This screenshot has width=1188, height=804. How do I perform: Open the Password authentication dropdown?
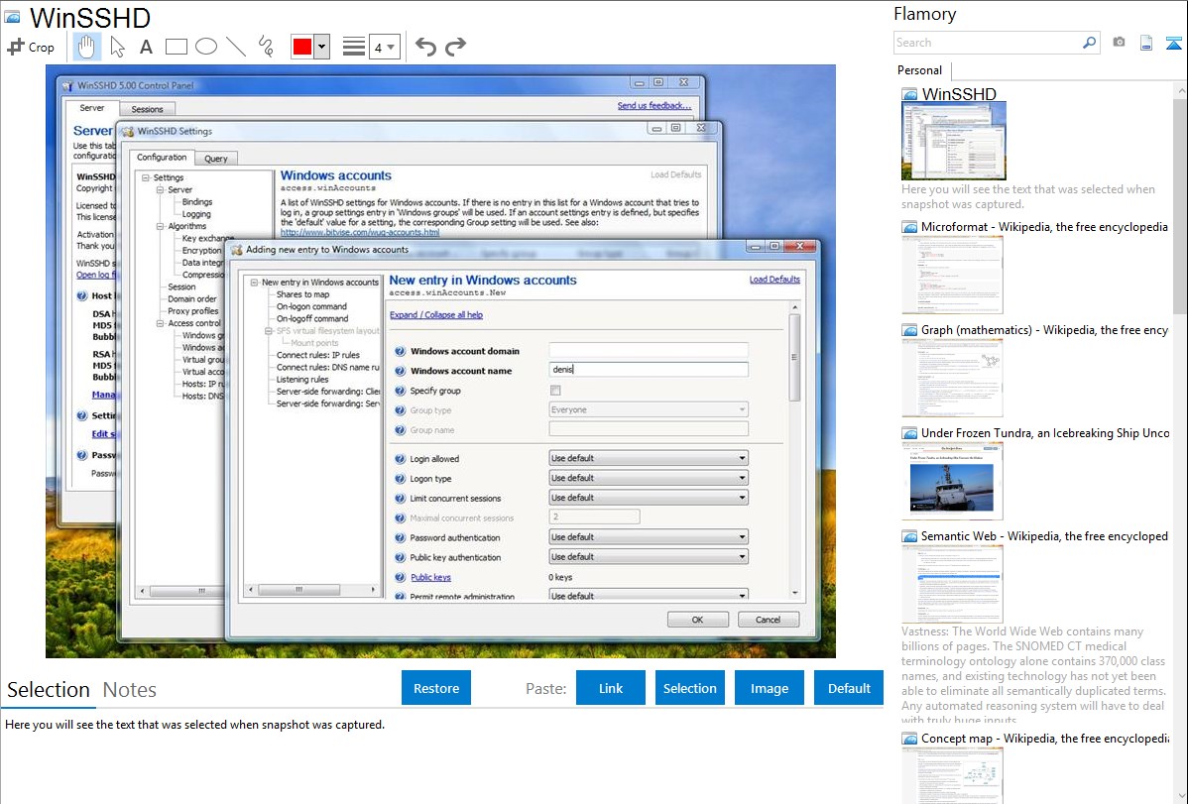pyautogui.click(x=649, y=536)
